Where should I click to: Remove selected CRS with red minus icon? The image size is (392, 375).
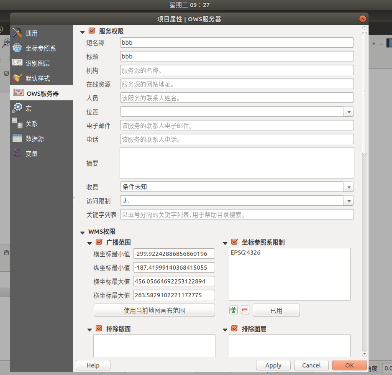click(x=245, y=310)
